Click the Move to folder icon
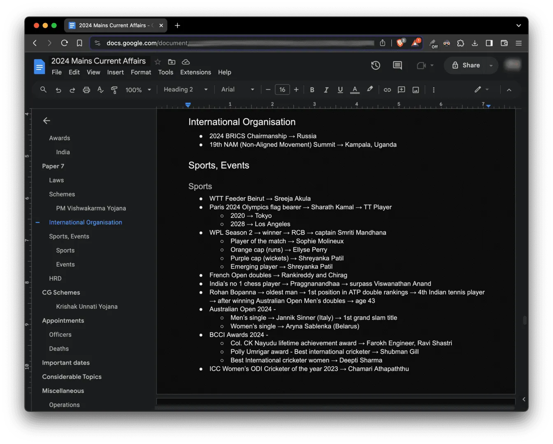 coord(172,62)
